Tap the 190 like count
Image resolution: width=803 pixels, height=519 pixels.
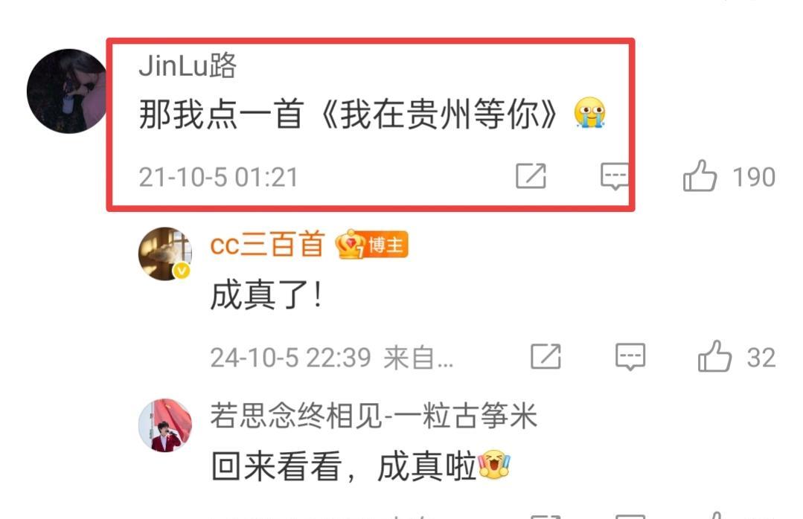[754, 177]
